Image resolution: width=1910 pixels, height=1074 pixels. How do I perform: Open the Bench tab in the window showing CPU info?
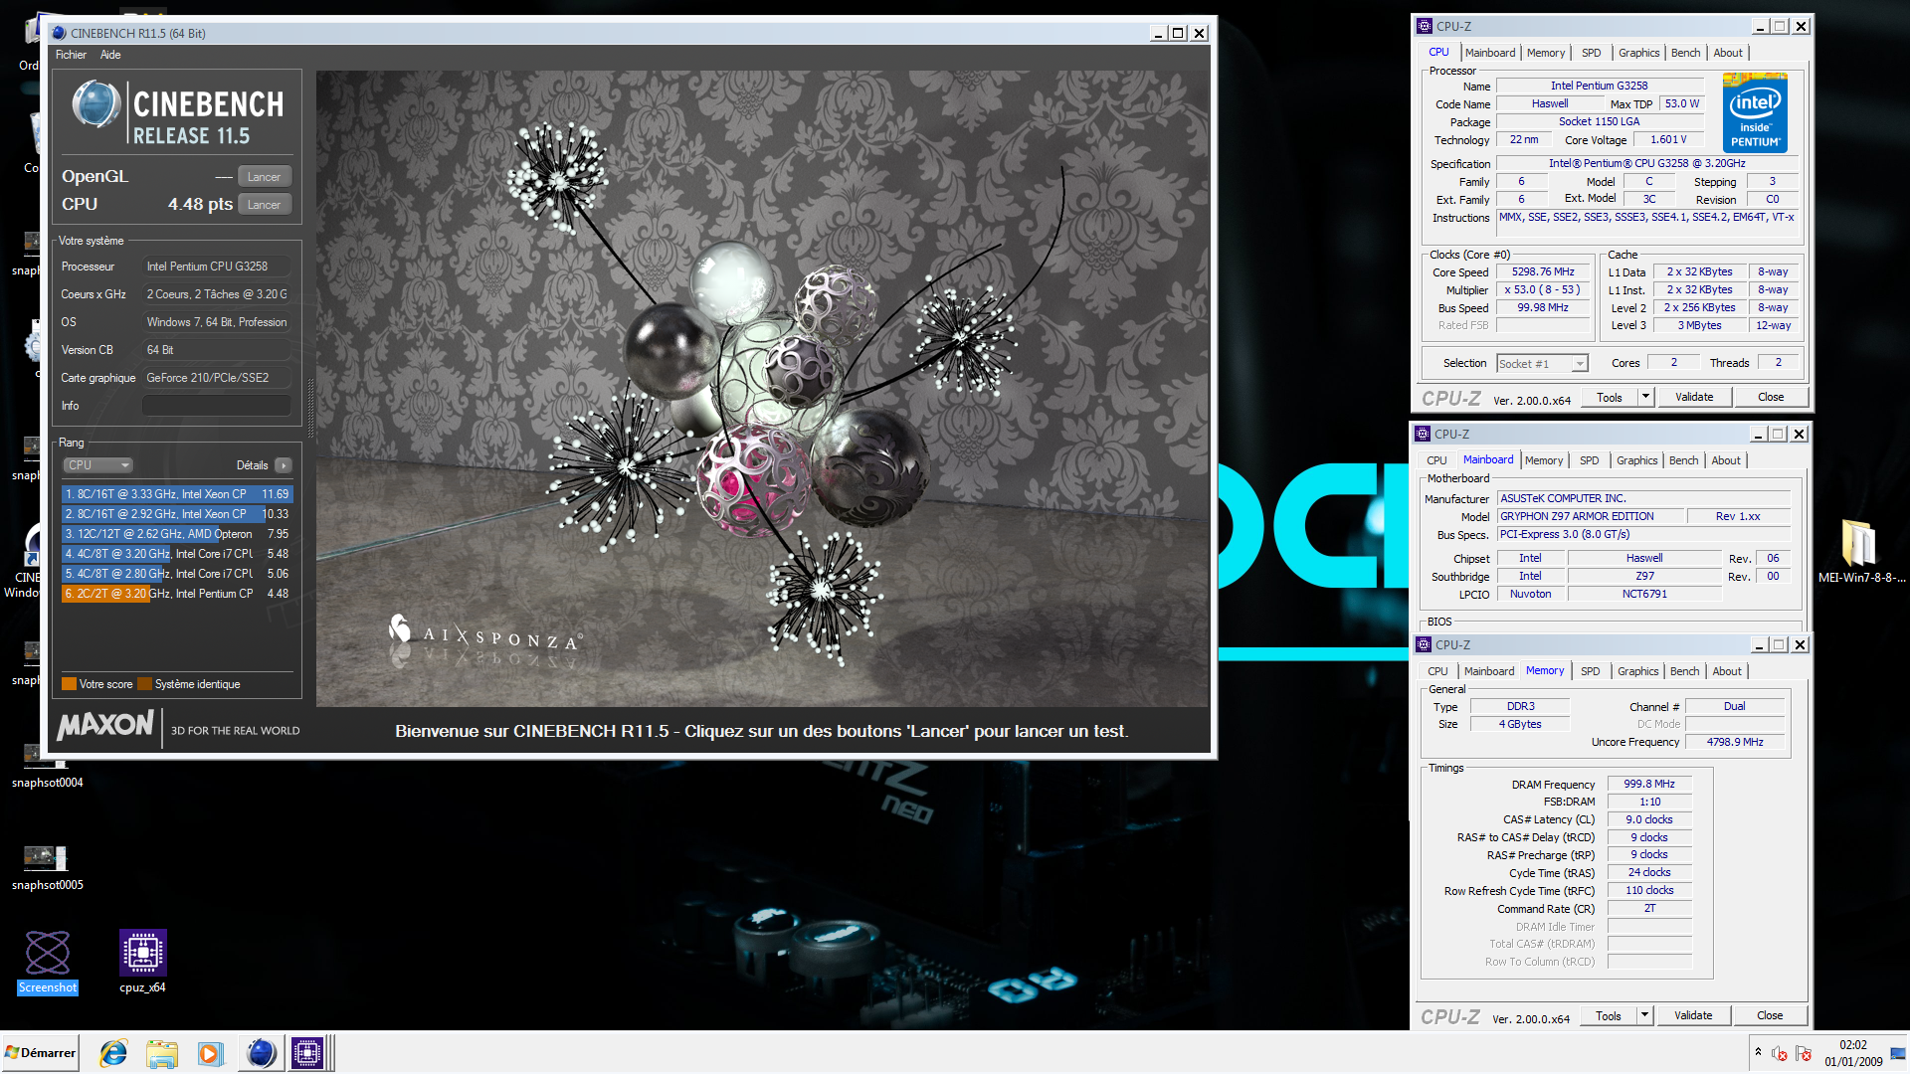point(1685,54)
